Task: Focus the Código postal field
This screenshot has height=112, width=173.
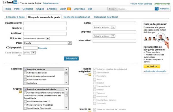Action: (30, 48)
